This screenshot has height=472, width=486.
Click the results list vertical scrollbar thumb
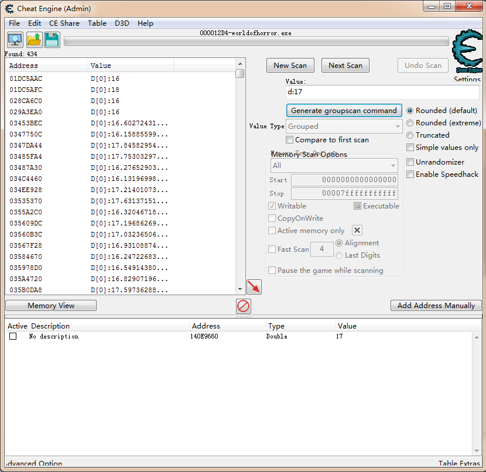240,74
